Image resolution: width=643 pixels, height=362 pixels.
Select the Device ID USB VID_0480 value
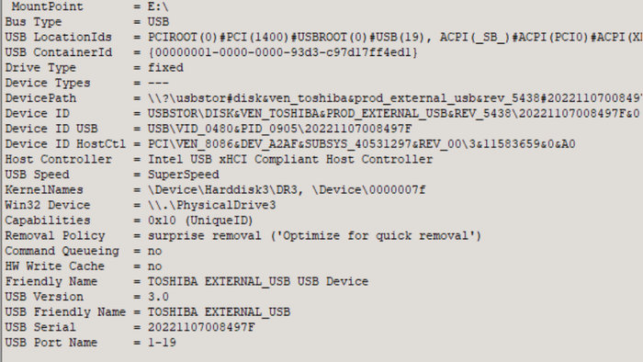pos(279,130)
